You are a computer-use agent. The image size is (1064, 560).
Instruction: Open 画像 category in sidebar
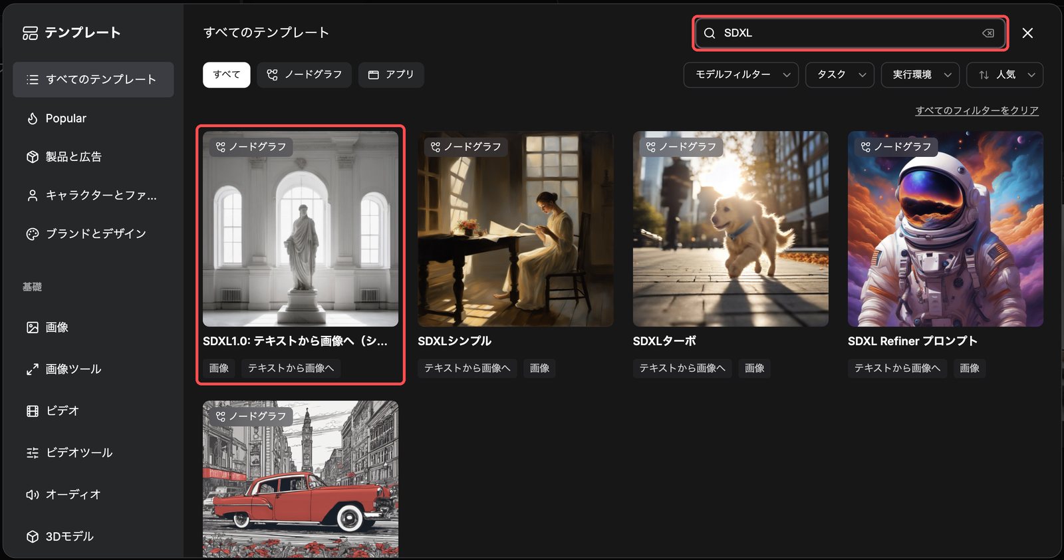point(93,327)
